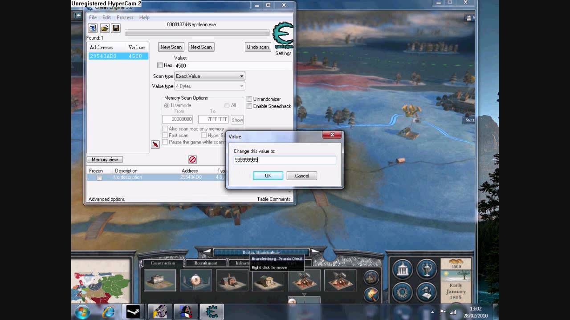Open Memory view
Image resolution: width=570 pixels, height=320 pixels.
pyautogui.click(x=105, y=160)
